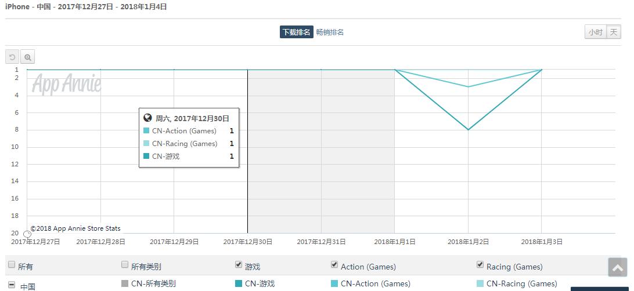Click the CN-Action (Games) legend color swatch
Screen dimensions: 634x291
[x=334, y=283]
